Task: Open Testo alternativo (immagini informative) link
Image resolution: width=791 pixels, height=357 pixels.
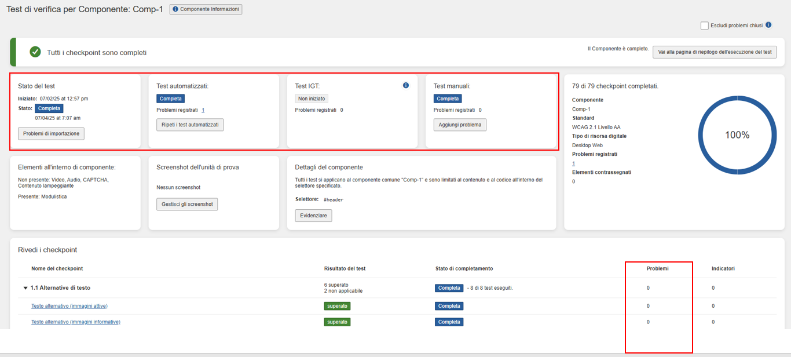Action: (75, 322)
